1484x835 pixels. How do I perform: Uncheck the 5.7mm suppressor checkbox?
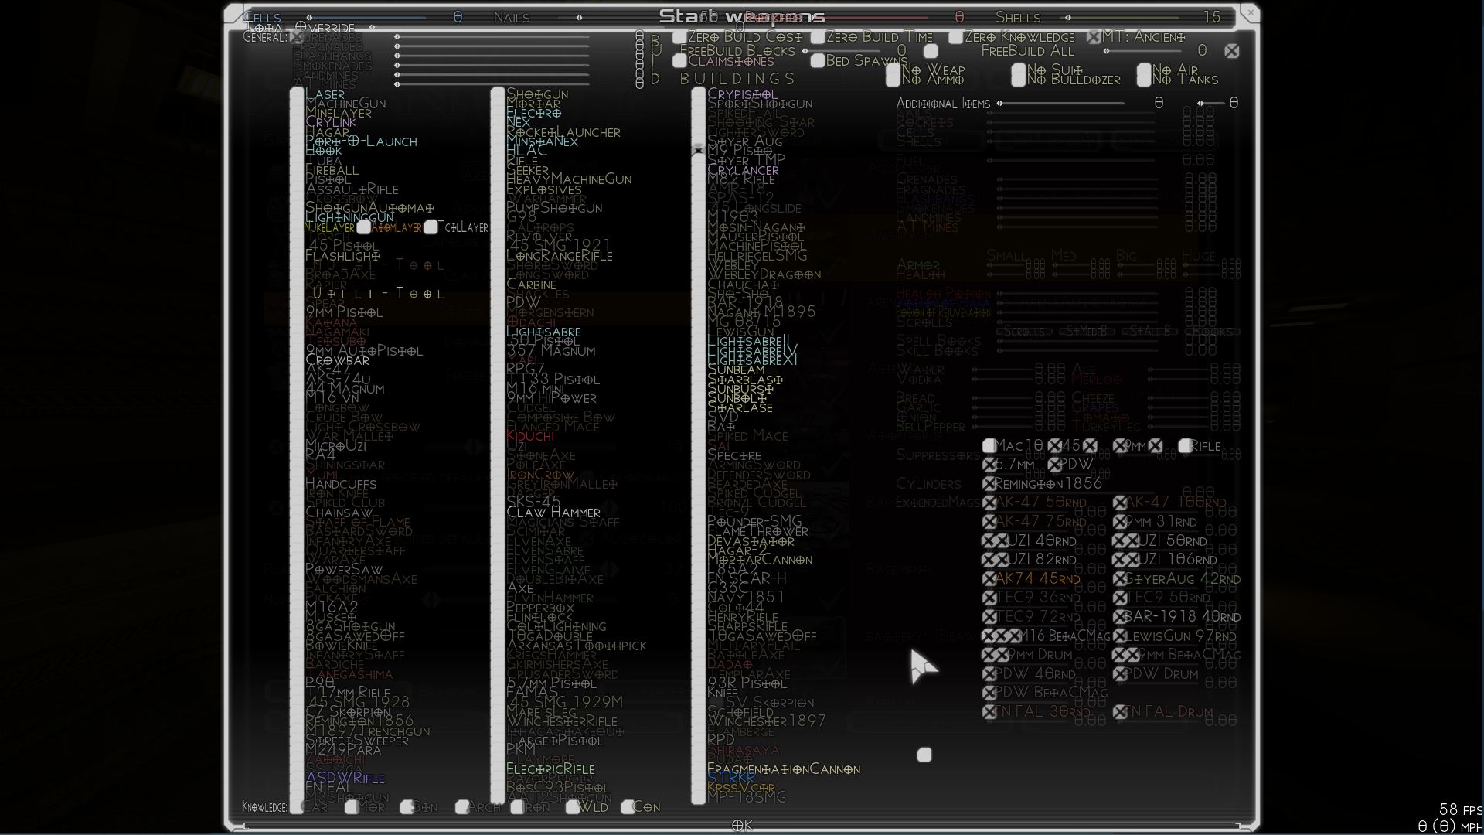point(989,465)
